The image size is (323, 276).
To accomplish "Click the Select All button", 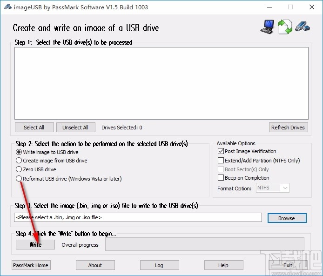I will 34,128.
